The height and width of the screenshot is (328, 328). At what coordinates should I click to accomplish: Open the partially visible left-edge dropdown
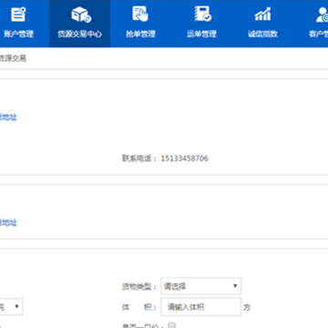point(11,307)
